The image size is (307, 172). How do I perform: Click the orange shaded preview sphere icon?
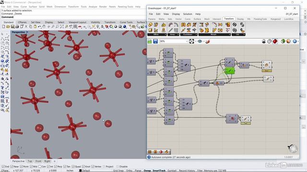point(288,42)
